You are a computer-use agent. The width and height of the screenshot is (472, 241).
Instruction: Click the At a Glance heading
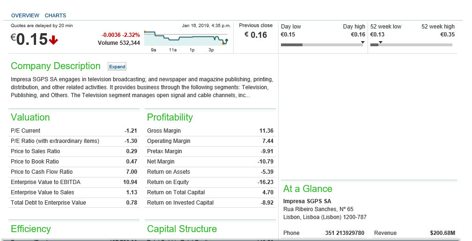(308, 189)
